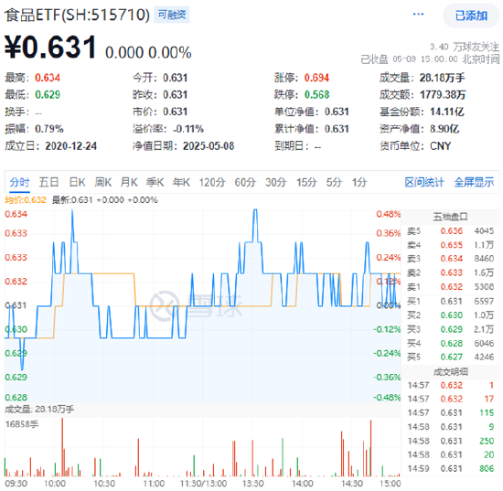Switch to the 五日 tab
This screenshot has height=491, width=503.
coord(48,182)
